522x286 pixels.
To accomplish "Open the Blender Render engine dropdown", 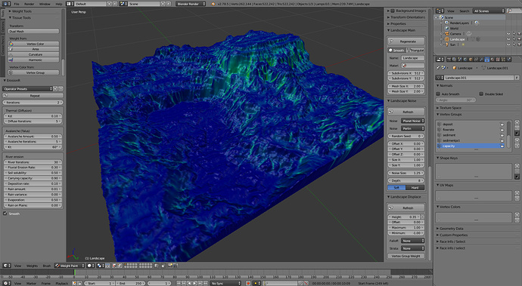I will pyautogui.click(x=191, y=4).
